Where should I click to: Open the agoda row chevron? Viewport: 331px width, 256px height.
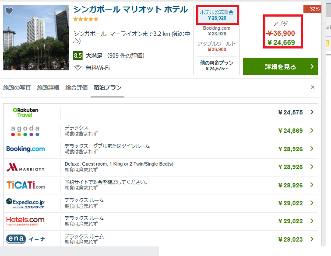(x=312, y=131)
